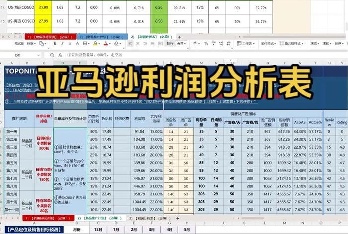
Task: Open the 条件格式 conditional formatting dropdown
Action: coord(268,43)
